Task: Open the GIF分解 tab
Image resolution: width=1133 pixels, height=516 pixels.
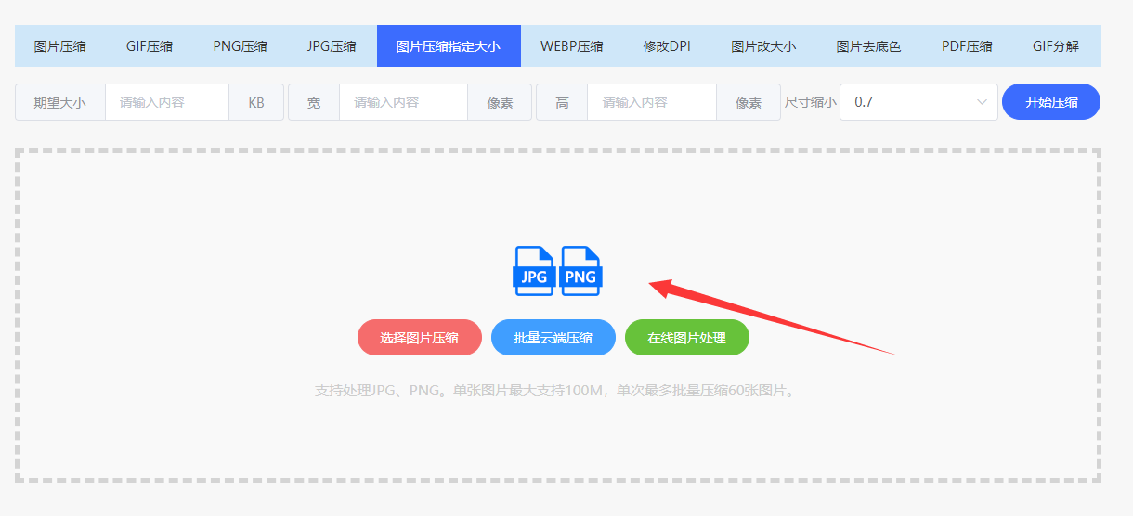Action: [x=1056, y=46]
